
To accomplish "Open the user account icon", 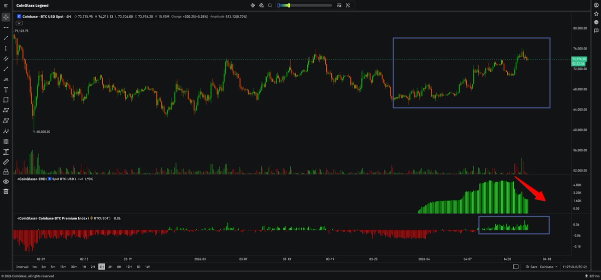I will point(596,5).
